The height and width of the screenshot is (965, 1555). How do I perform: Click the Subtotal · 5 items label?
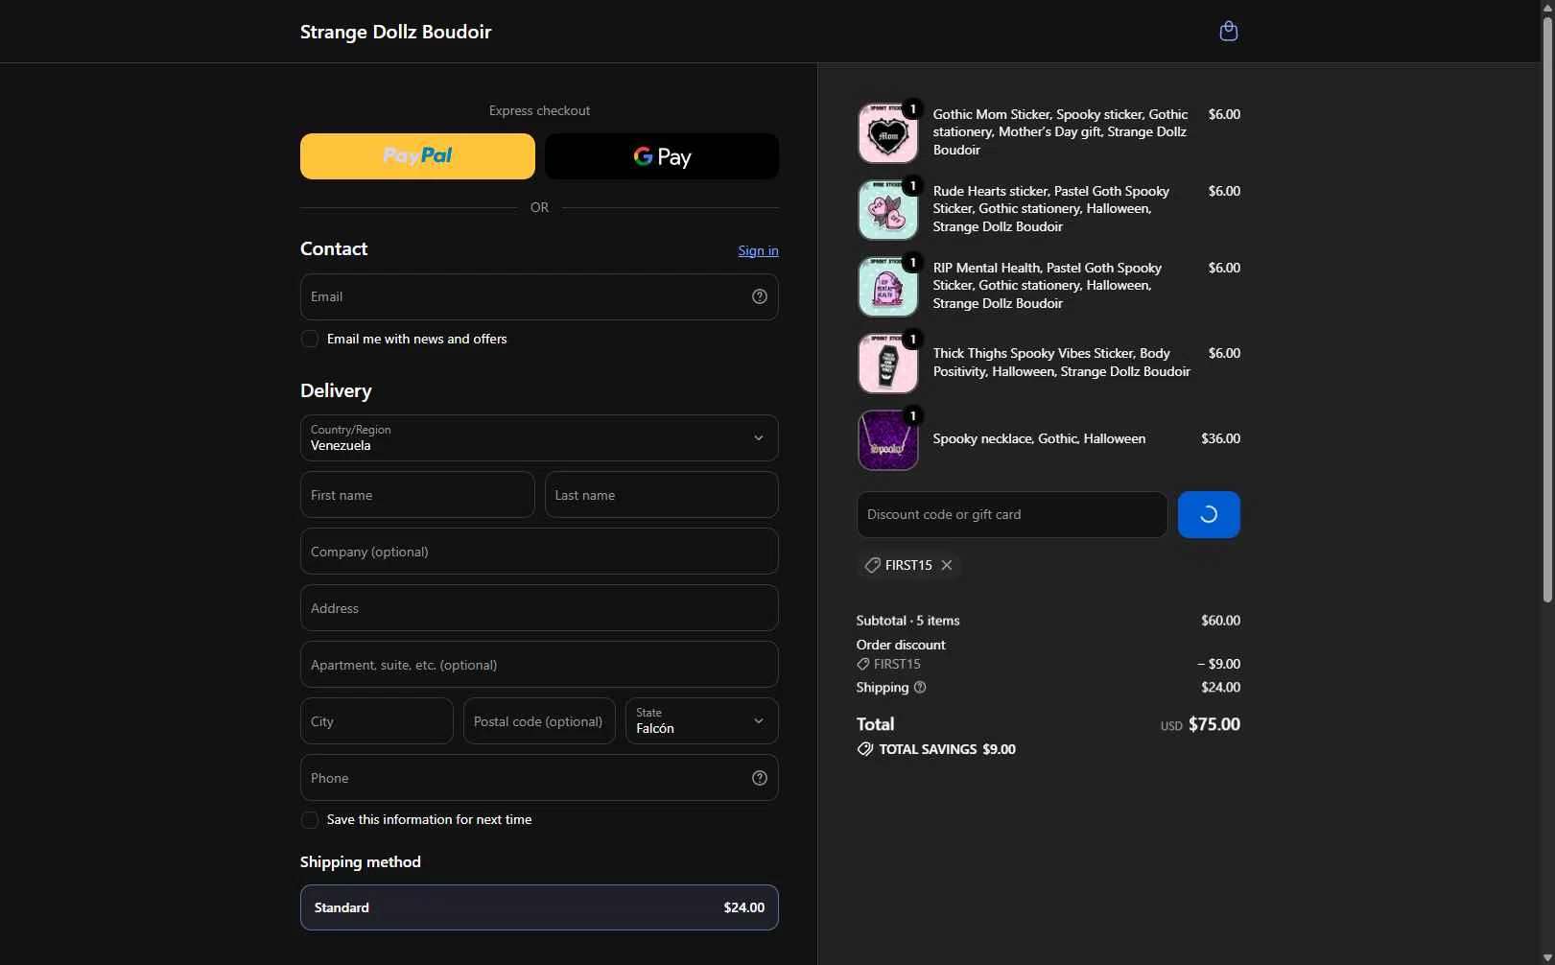tap(907, 621)
